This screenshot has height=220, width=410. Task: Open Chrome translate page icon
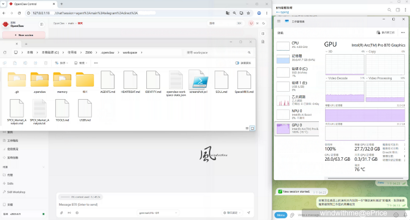click(x=227, y=13)
